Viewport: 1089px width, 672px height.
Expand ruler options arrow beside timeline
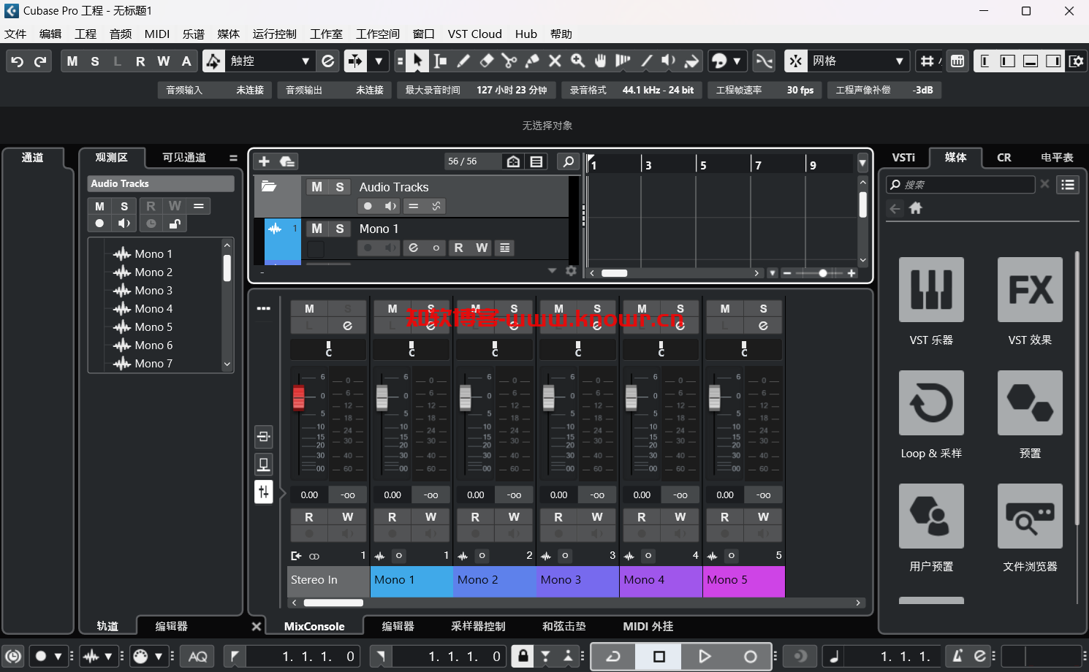coord(862,163)
